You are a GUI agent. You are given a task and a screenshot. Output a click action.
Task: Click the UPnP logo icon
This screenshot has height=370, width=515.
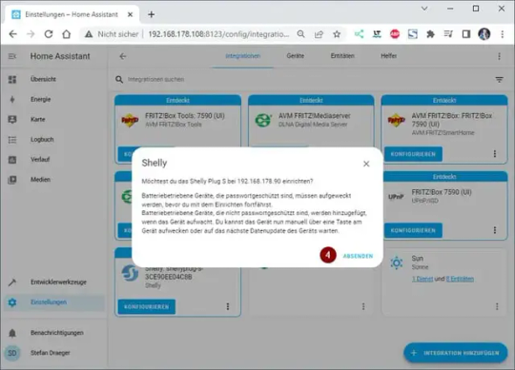click(396, 197)
